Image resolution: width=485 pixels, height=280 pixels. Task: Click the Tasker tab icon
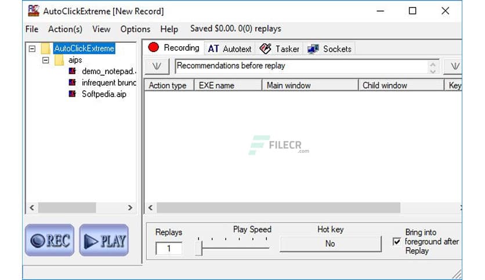[266, 49]
